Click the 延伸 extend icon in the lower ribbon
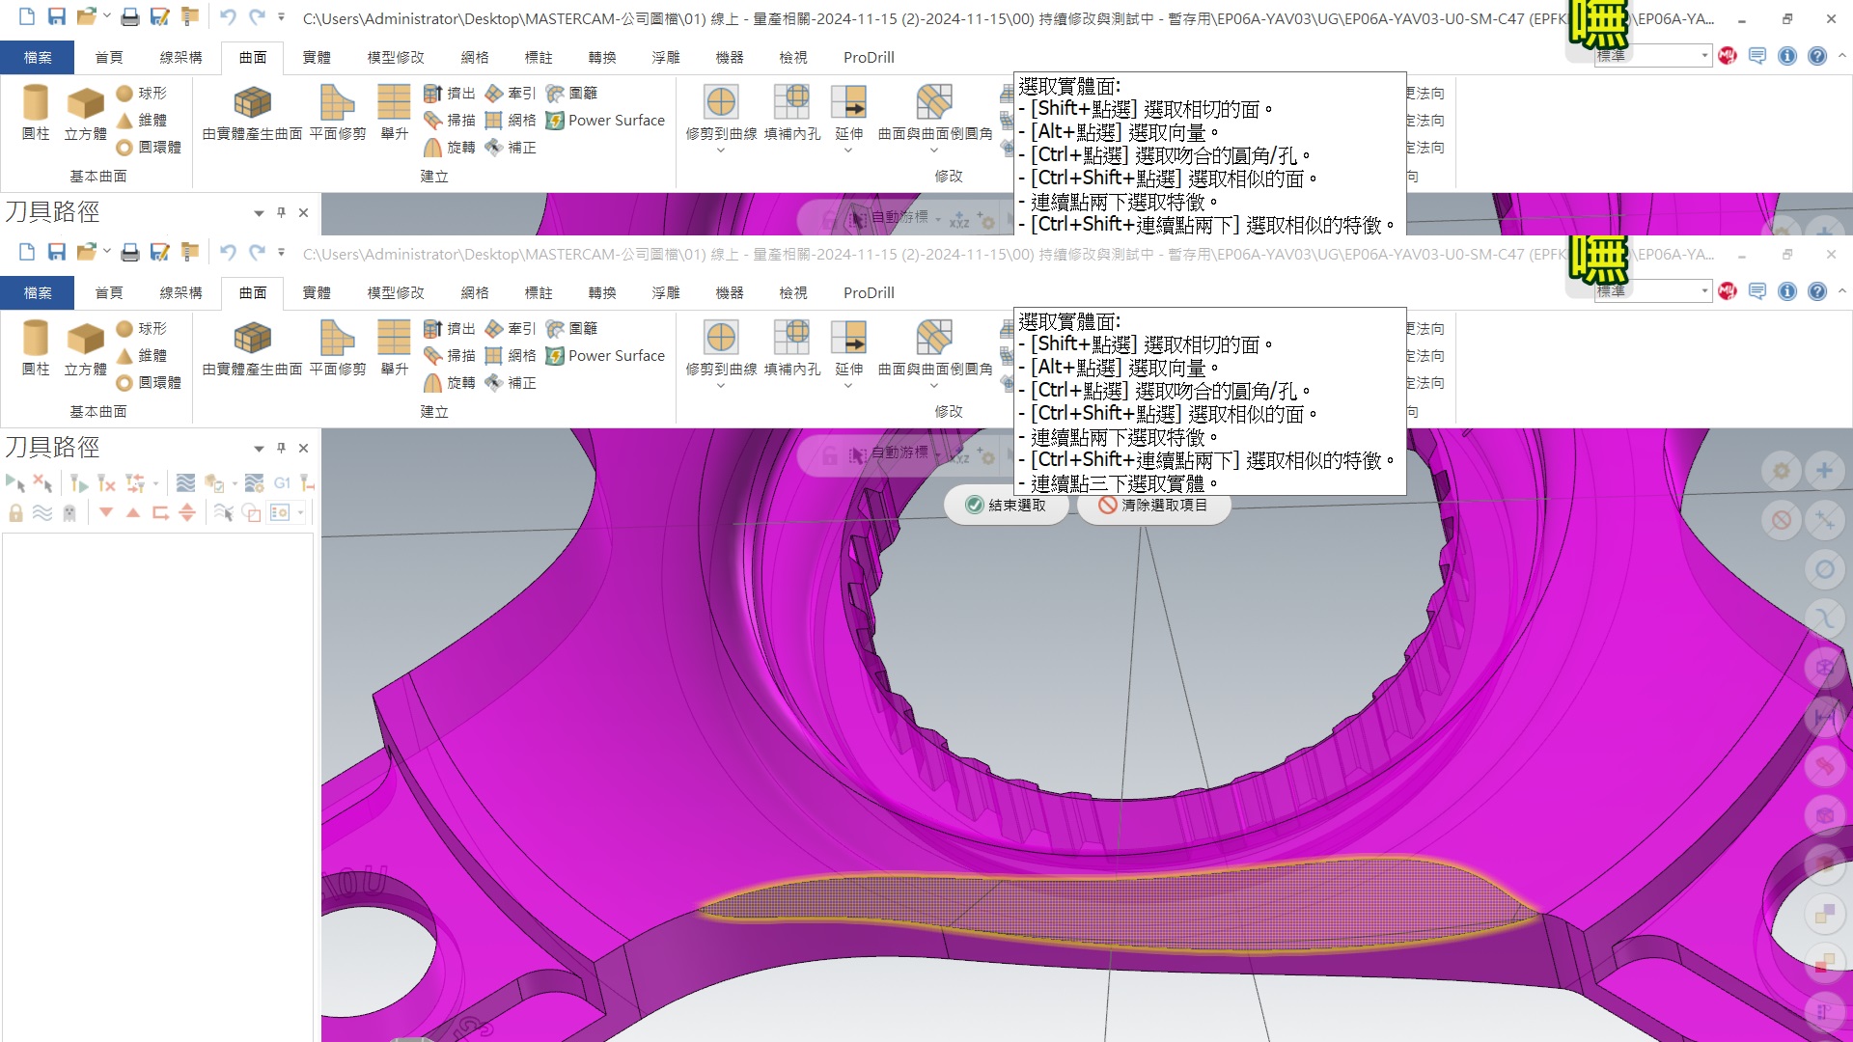This screenshot has width=1853, height=1042. tap(848, 338)
